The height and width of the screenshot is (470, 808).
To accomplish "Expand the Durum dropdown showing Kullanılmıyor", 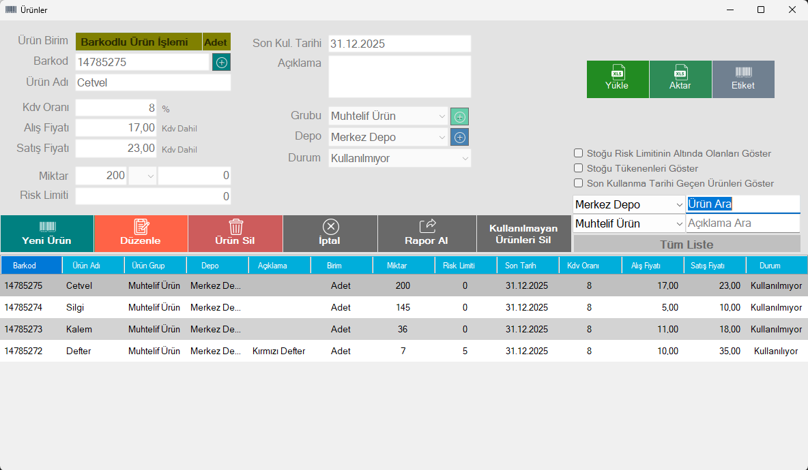I will (x=399, y=158).
